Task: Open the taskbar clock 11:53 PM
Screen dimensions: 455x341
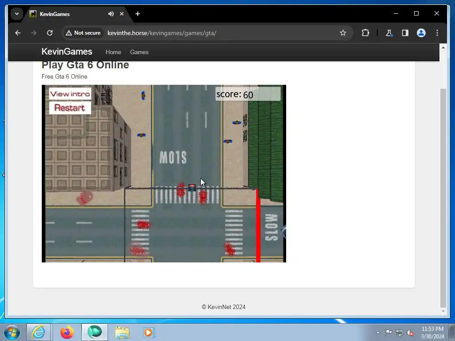Action: (x=432, y=332)
